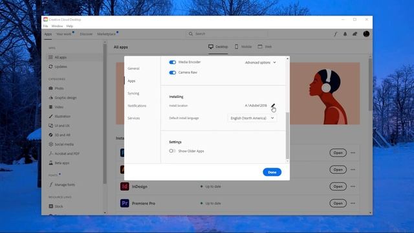Open the Window menu

pos(57,26)
